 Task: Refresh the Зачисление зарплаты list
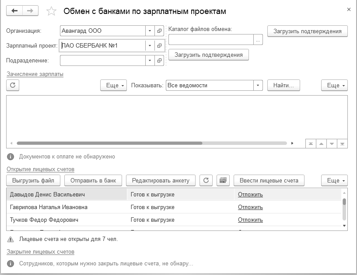click(13, 85)
